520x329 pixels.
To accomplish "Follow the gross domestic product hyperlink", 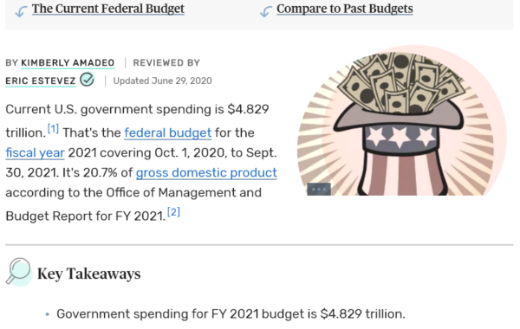I will pos(206,172).
